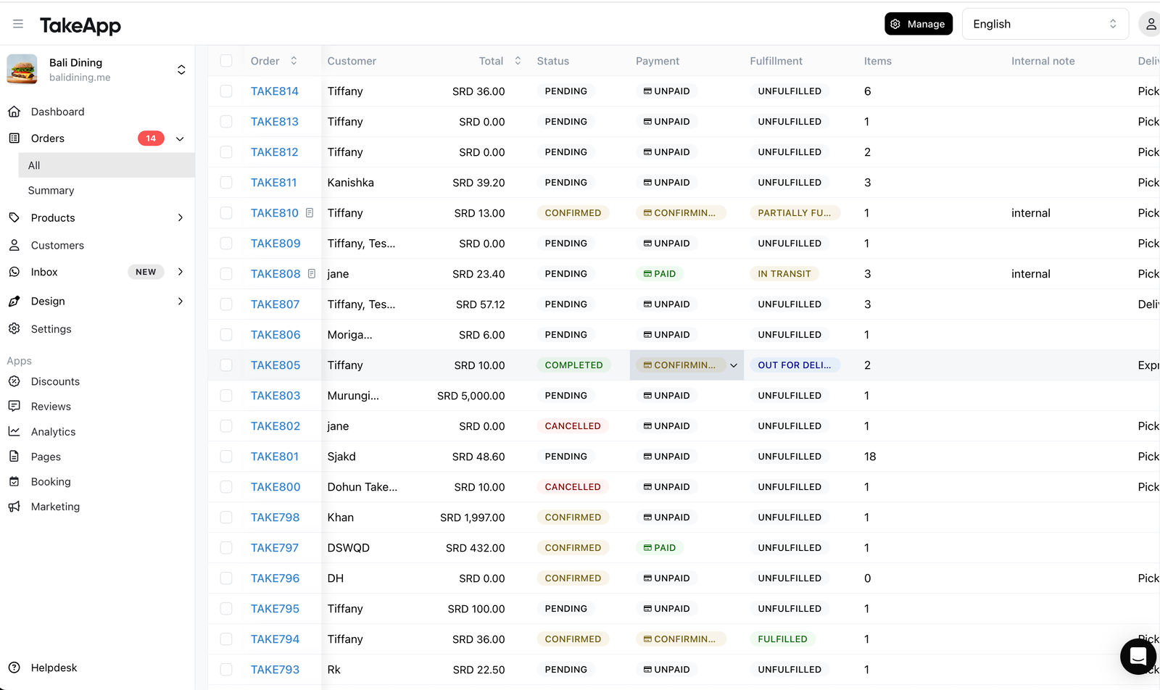The height and width of the screenshot is (690, 1160).
Task: Open the hamburger menu icon
Action: 18,24
